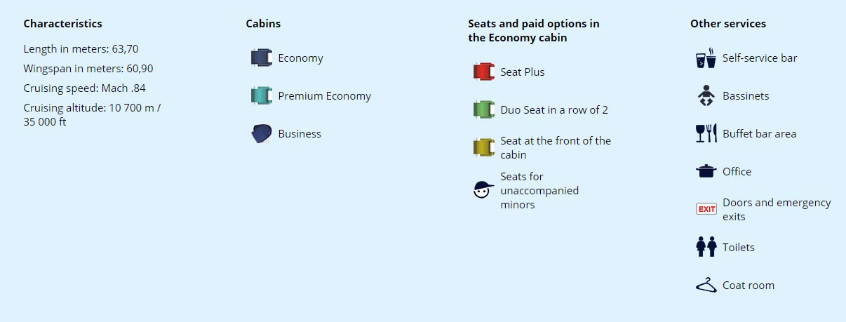Click the yellow front-of-cabin seat icon

[x=484, y=147]
